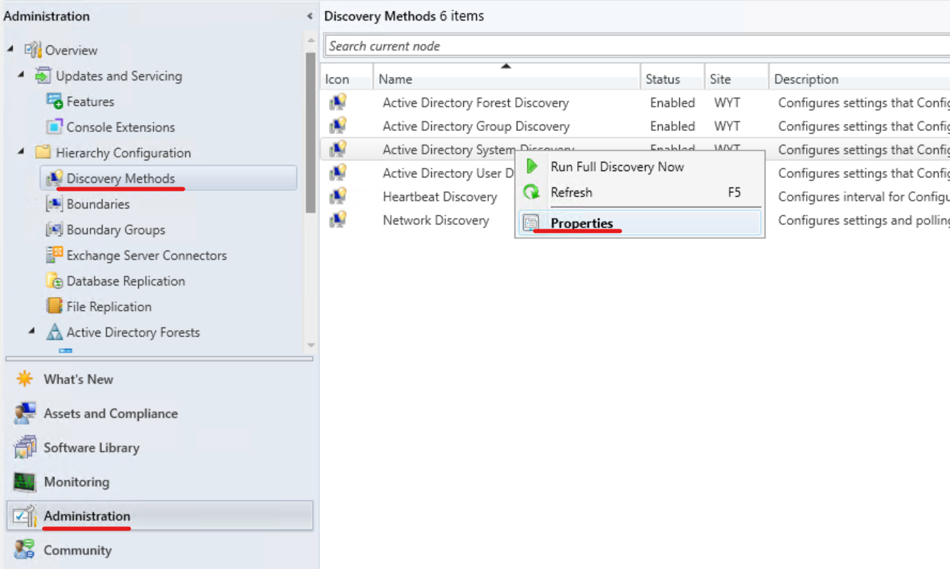
Task: Click "Enabled" status of Forest Discovery
Action: tap(672, 103)
